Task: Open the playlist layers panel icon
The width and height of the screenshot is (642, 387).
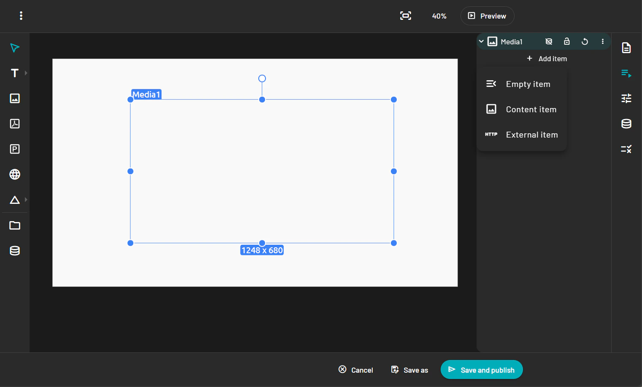Action: click(626, 73)
